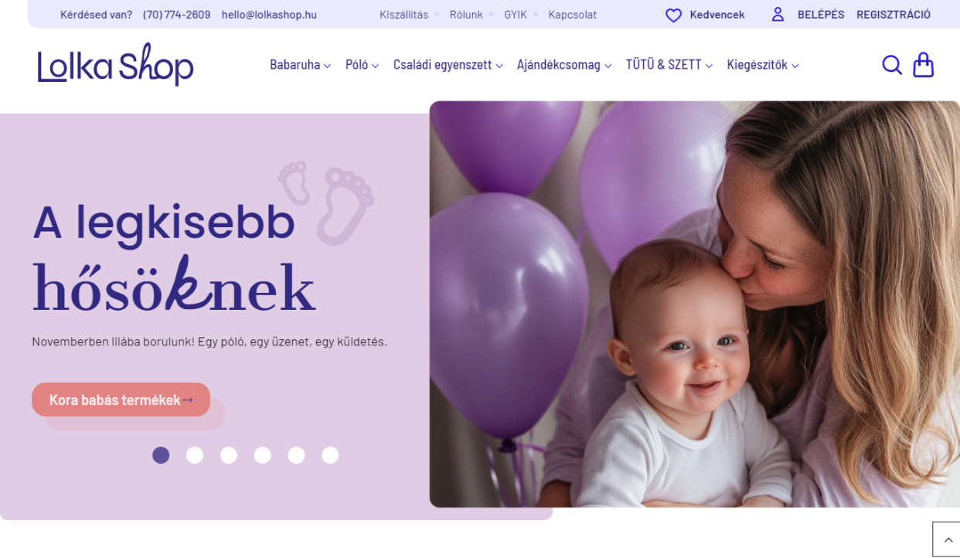Click the heart favorites icon
The height and width of the screenshot is (558, 960).
coord(674,15)
